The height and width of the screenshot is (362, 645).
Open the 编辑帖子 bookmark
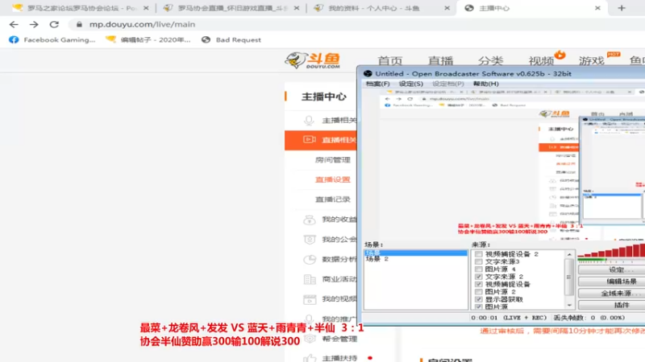pyautogui.click(x=149, y=39)
